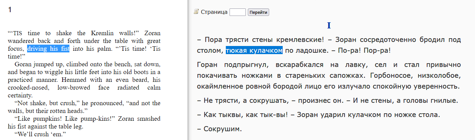
Task: Click the page number input field
Action: 238,12
